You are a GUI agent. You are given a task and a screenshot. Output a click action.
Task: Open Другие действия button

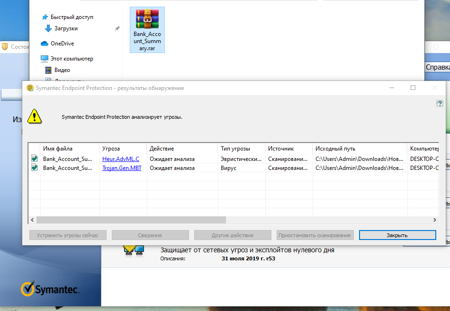coord(233,235)
